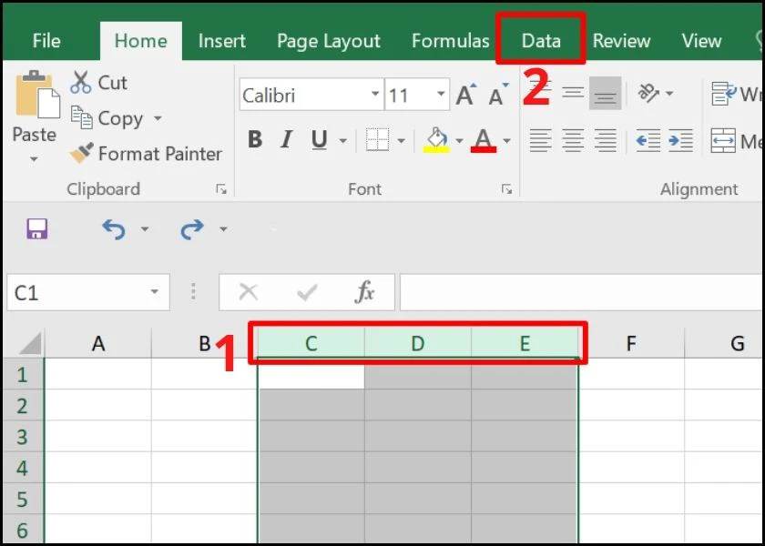This screenshot has height=546, width=765.
Task: Select row 4 header
Action: pos(23,468)
